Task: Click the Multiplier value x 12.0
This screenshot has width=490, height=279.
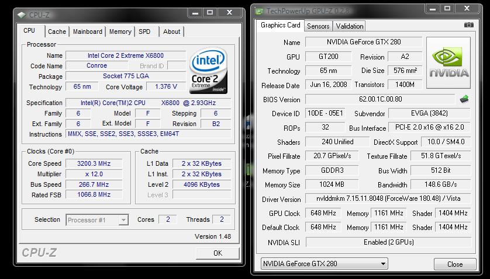Action: tap(94, 174)
